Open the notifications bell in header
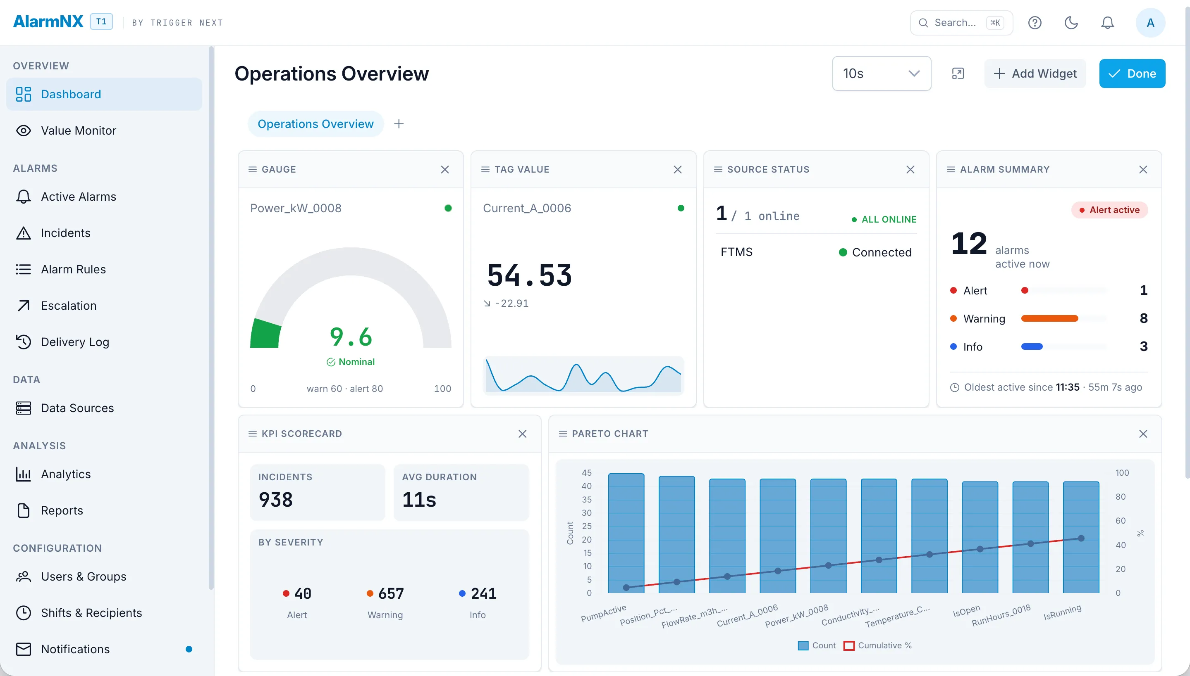 point(1108,23)
